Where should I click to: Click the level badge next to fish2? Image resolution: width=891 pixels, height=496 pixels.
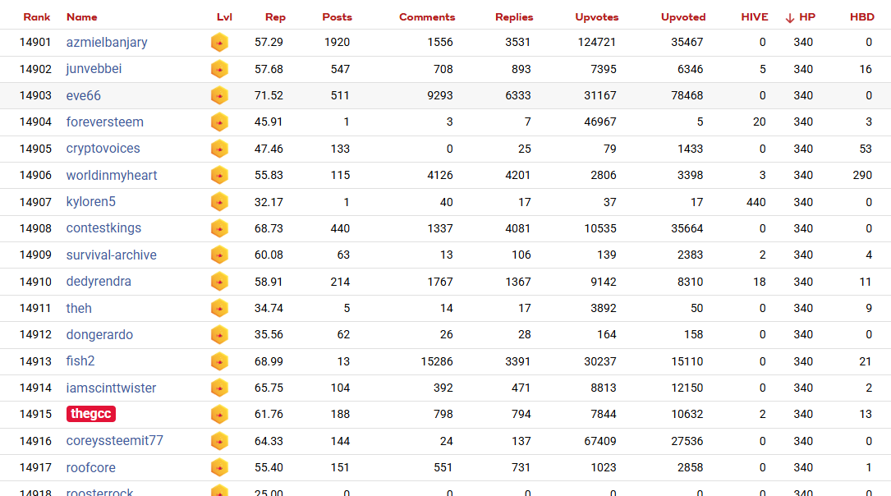click(219, 361)
